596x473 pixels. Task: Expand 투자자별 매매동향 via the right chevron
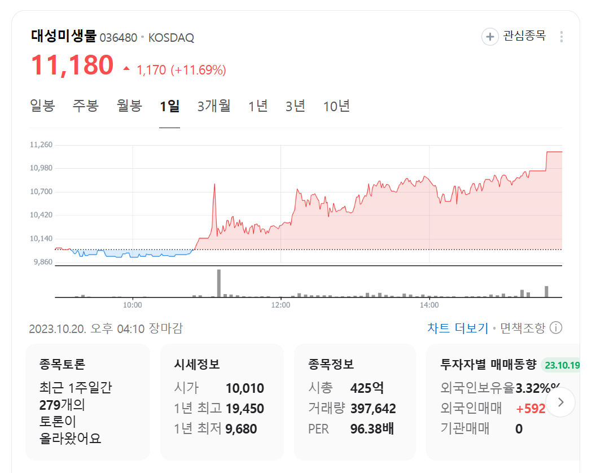point(560,402)
